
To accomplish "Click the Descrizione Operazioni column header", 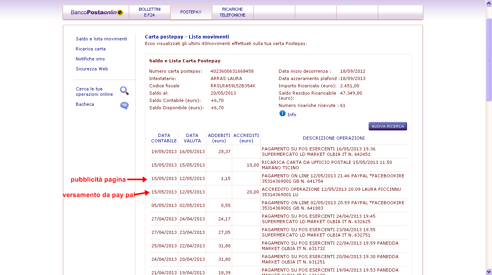I will (x=334, y=138).
